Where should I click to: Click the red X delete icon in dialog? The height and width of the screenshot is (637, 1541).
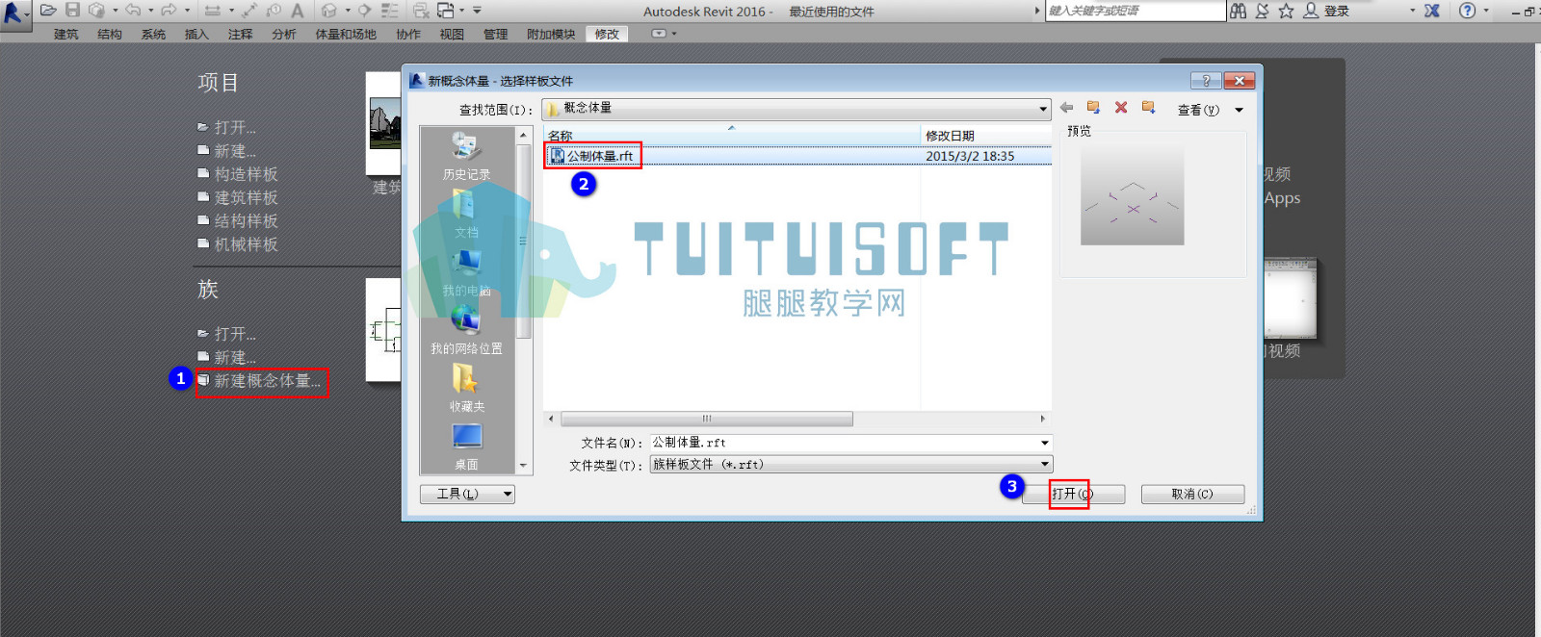(x=1121, y=108)
